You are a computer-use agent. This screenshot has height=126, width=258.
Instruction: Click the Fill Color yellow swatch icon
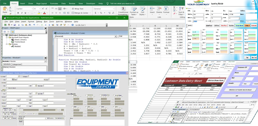point(39,13)
